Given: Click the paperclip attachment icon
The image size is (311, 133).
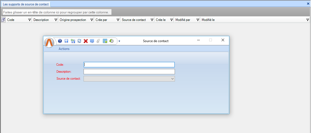Looking at the screenshot, I should click(98, 41).
